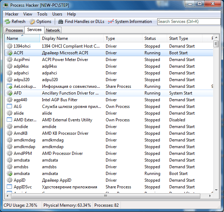Click running gear icon of amdxata
This screenshot has width=224, height=212.
[10, 174]
